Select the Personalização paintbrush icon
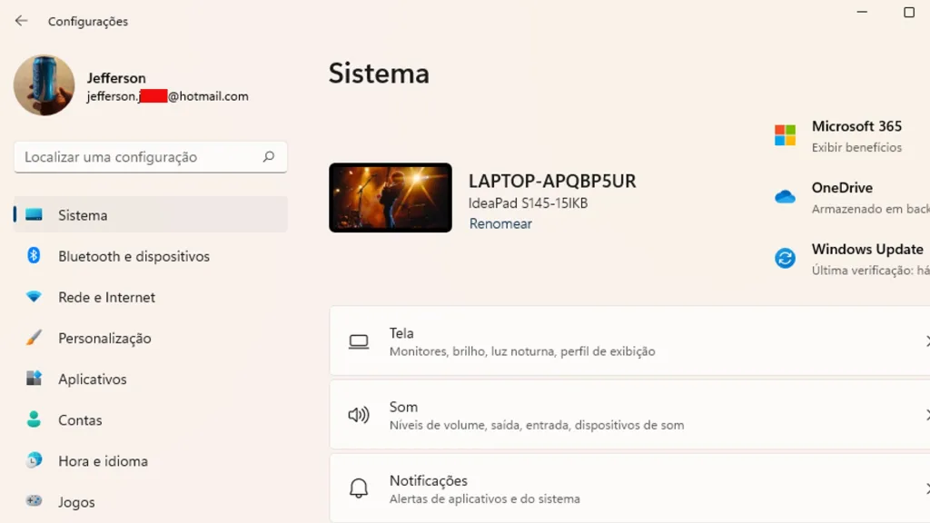The height and width of the screenshot is (523, 930). coord(34,338)
